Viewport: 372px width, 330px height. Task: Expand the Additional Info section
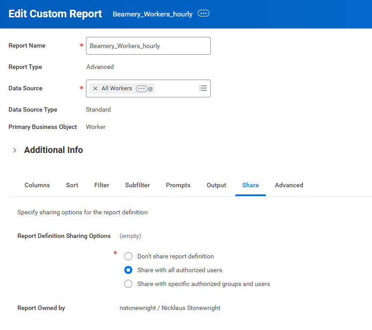click(x=15, y=150)
